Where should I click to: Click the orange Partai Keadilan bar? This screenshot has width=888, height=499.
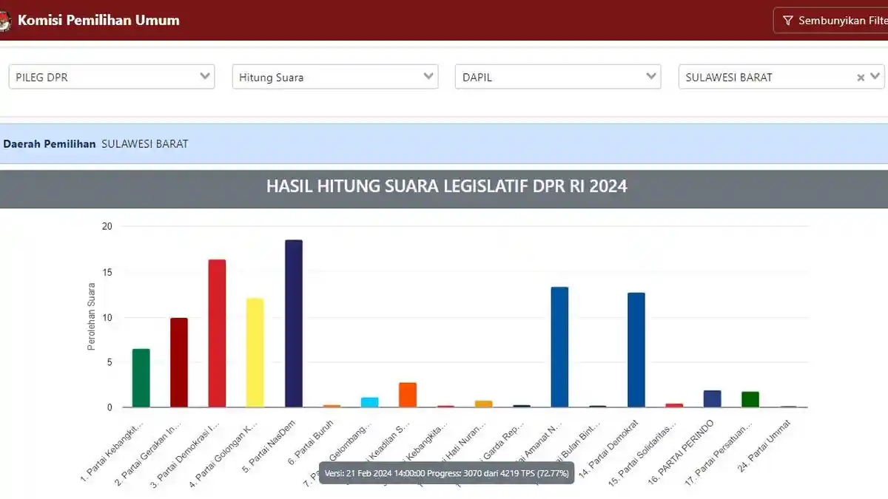408,395
